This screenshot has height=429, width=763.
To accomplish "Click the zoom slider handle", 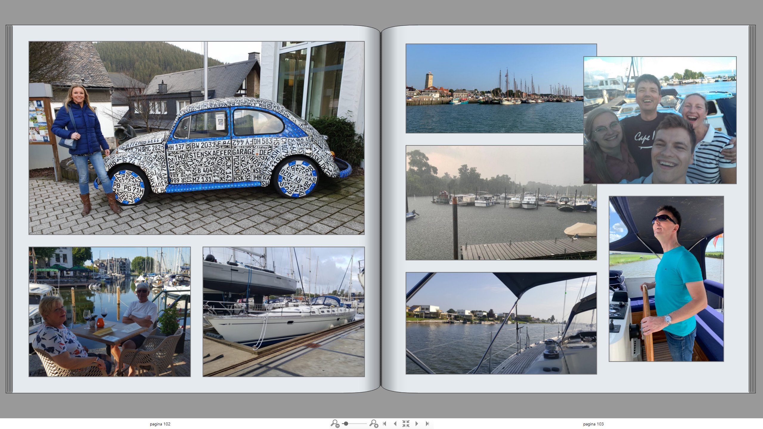I will pyautogui.click(x=346, y=423).
